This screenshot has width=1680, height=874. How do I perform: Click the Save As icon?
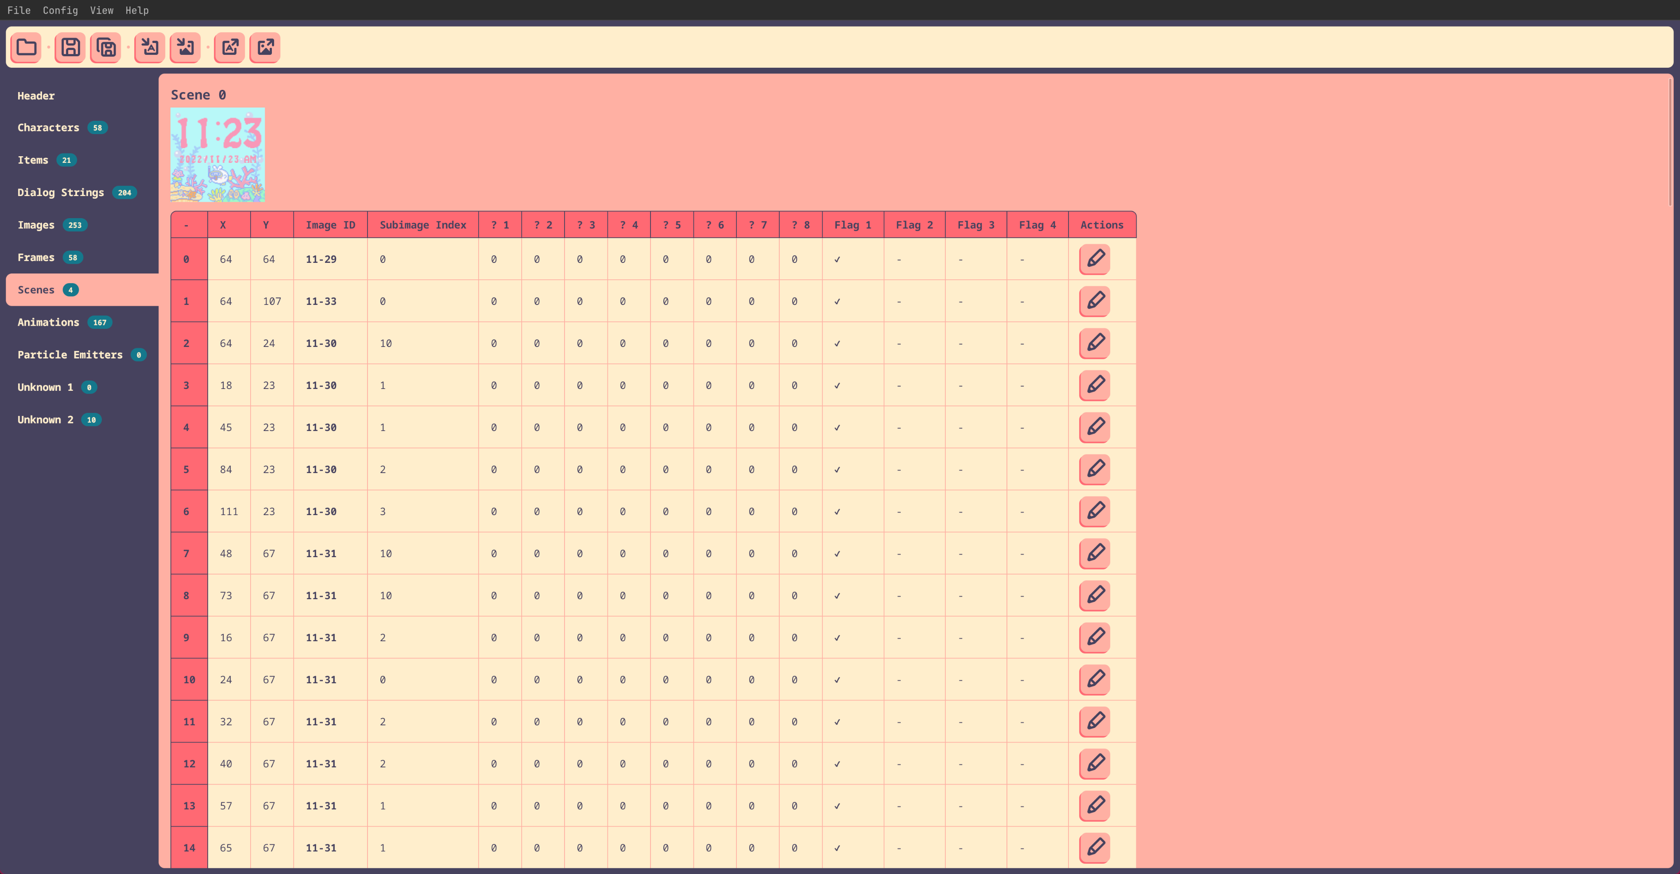[106, 47]
